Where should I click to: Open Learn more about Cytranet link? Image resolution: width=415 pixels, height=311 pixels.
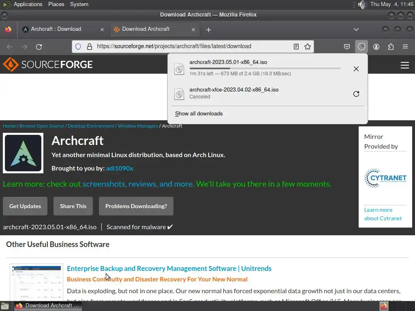click(383, 214)
